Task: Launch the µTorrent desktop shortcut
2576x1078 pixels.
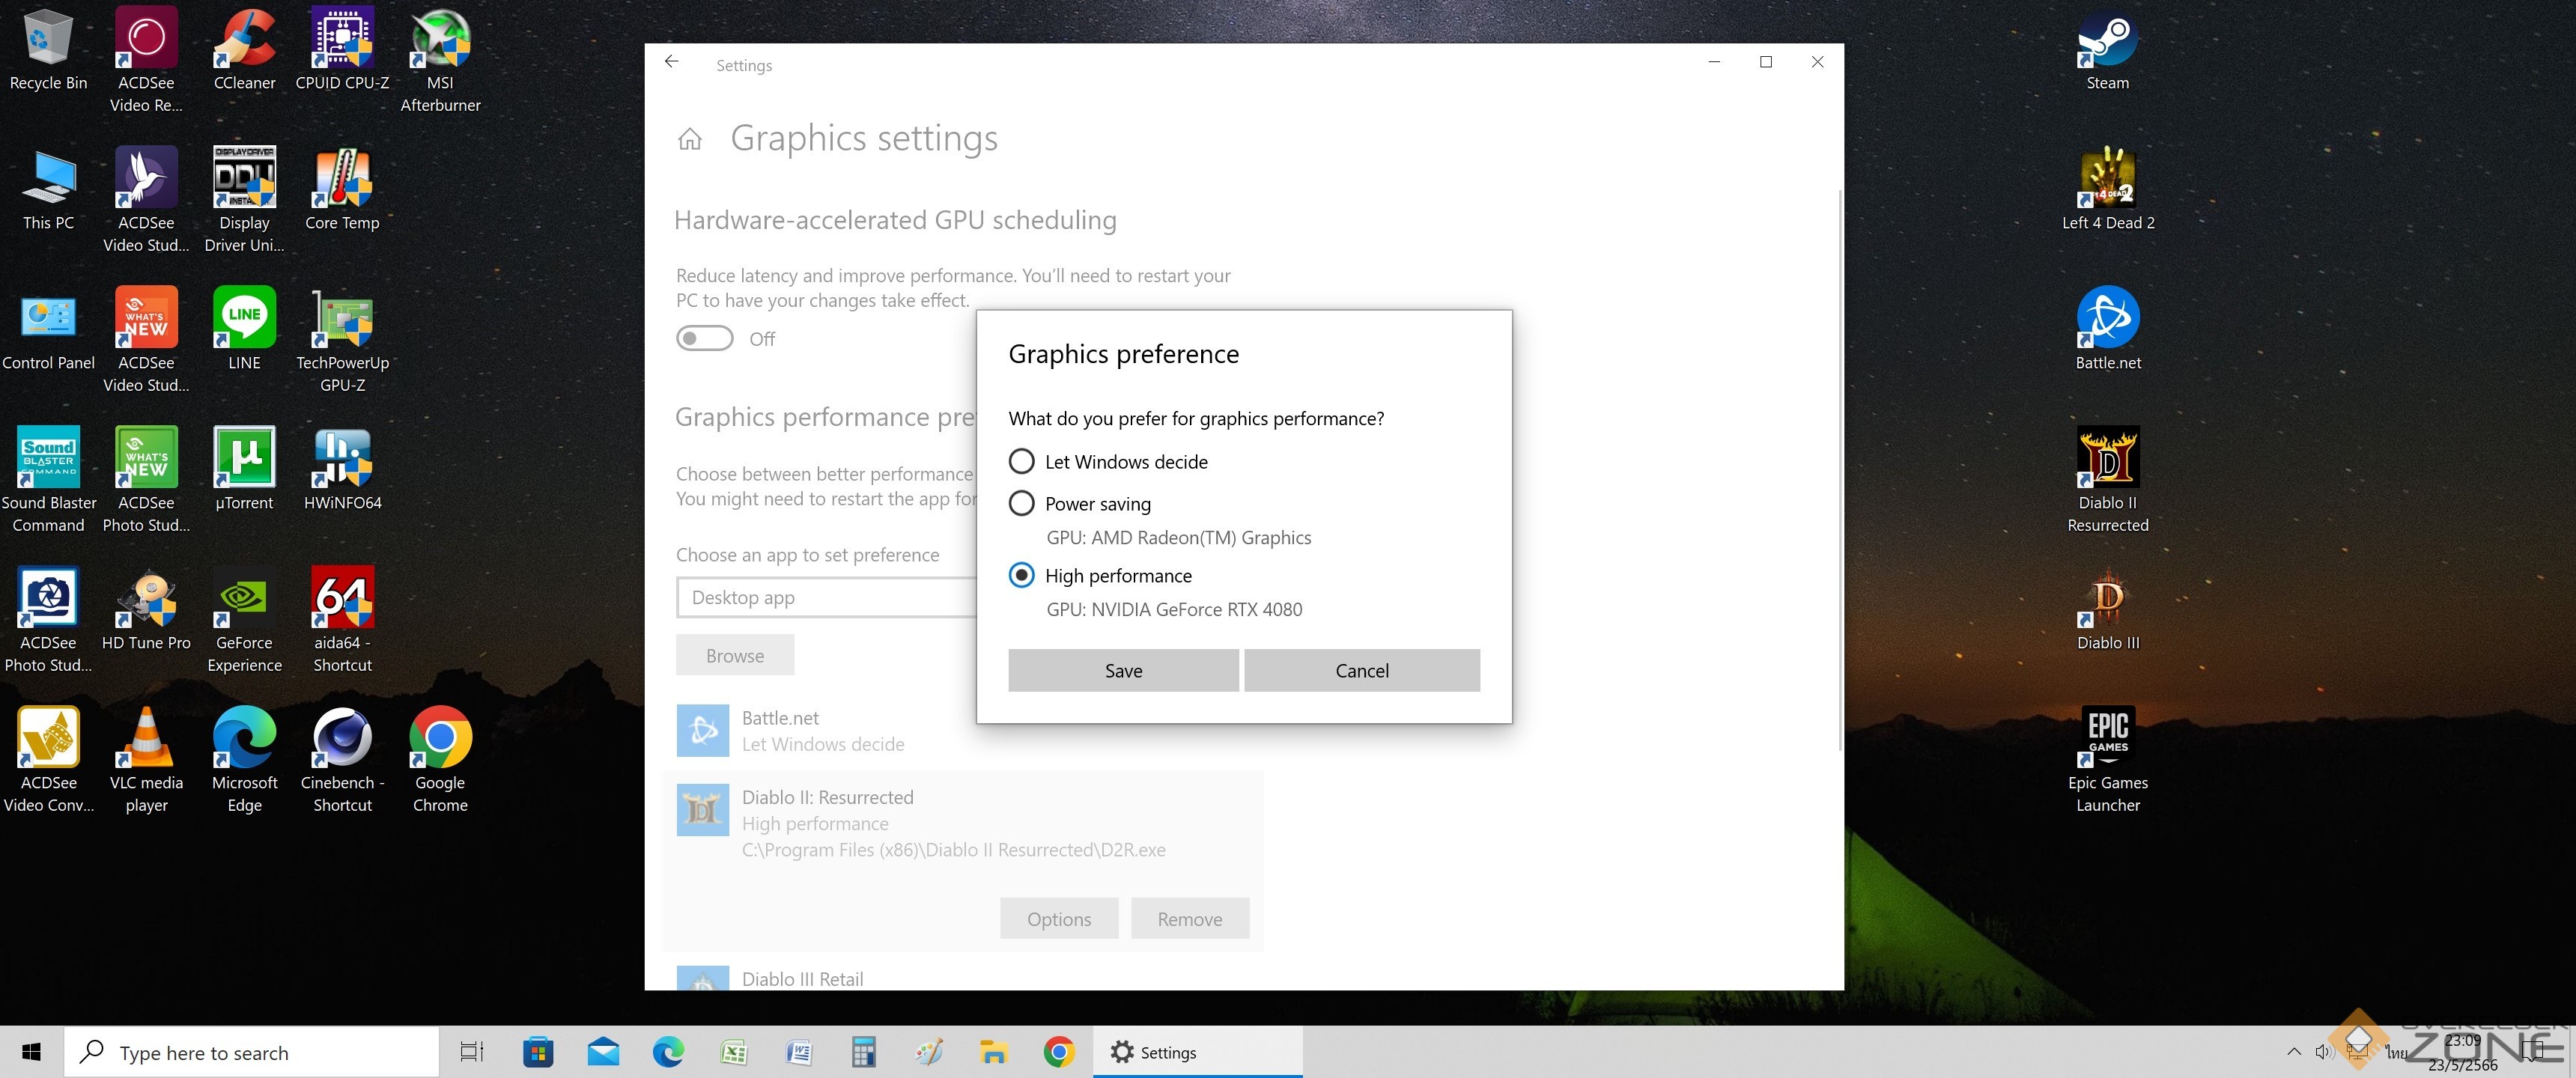Action: point(244,470)
